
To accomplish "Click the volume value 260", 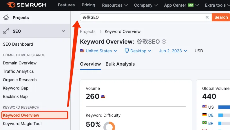I will (x=93, y=96).
